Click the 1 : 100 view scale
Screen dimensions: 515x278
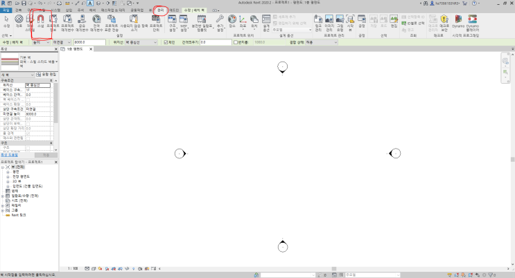coord(73,268)
